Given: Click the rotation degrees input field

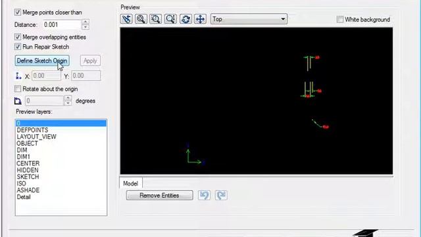Looking at the screenshot, I should point(45,101).
